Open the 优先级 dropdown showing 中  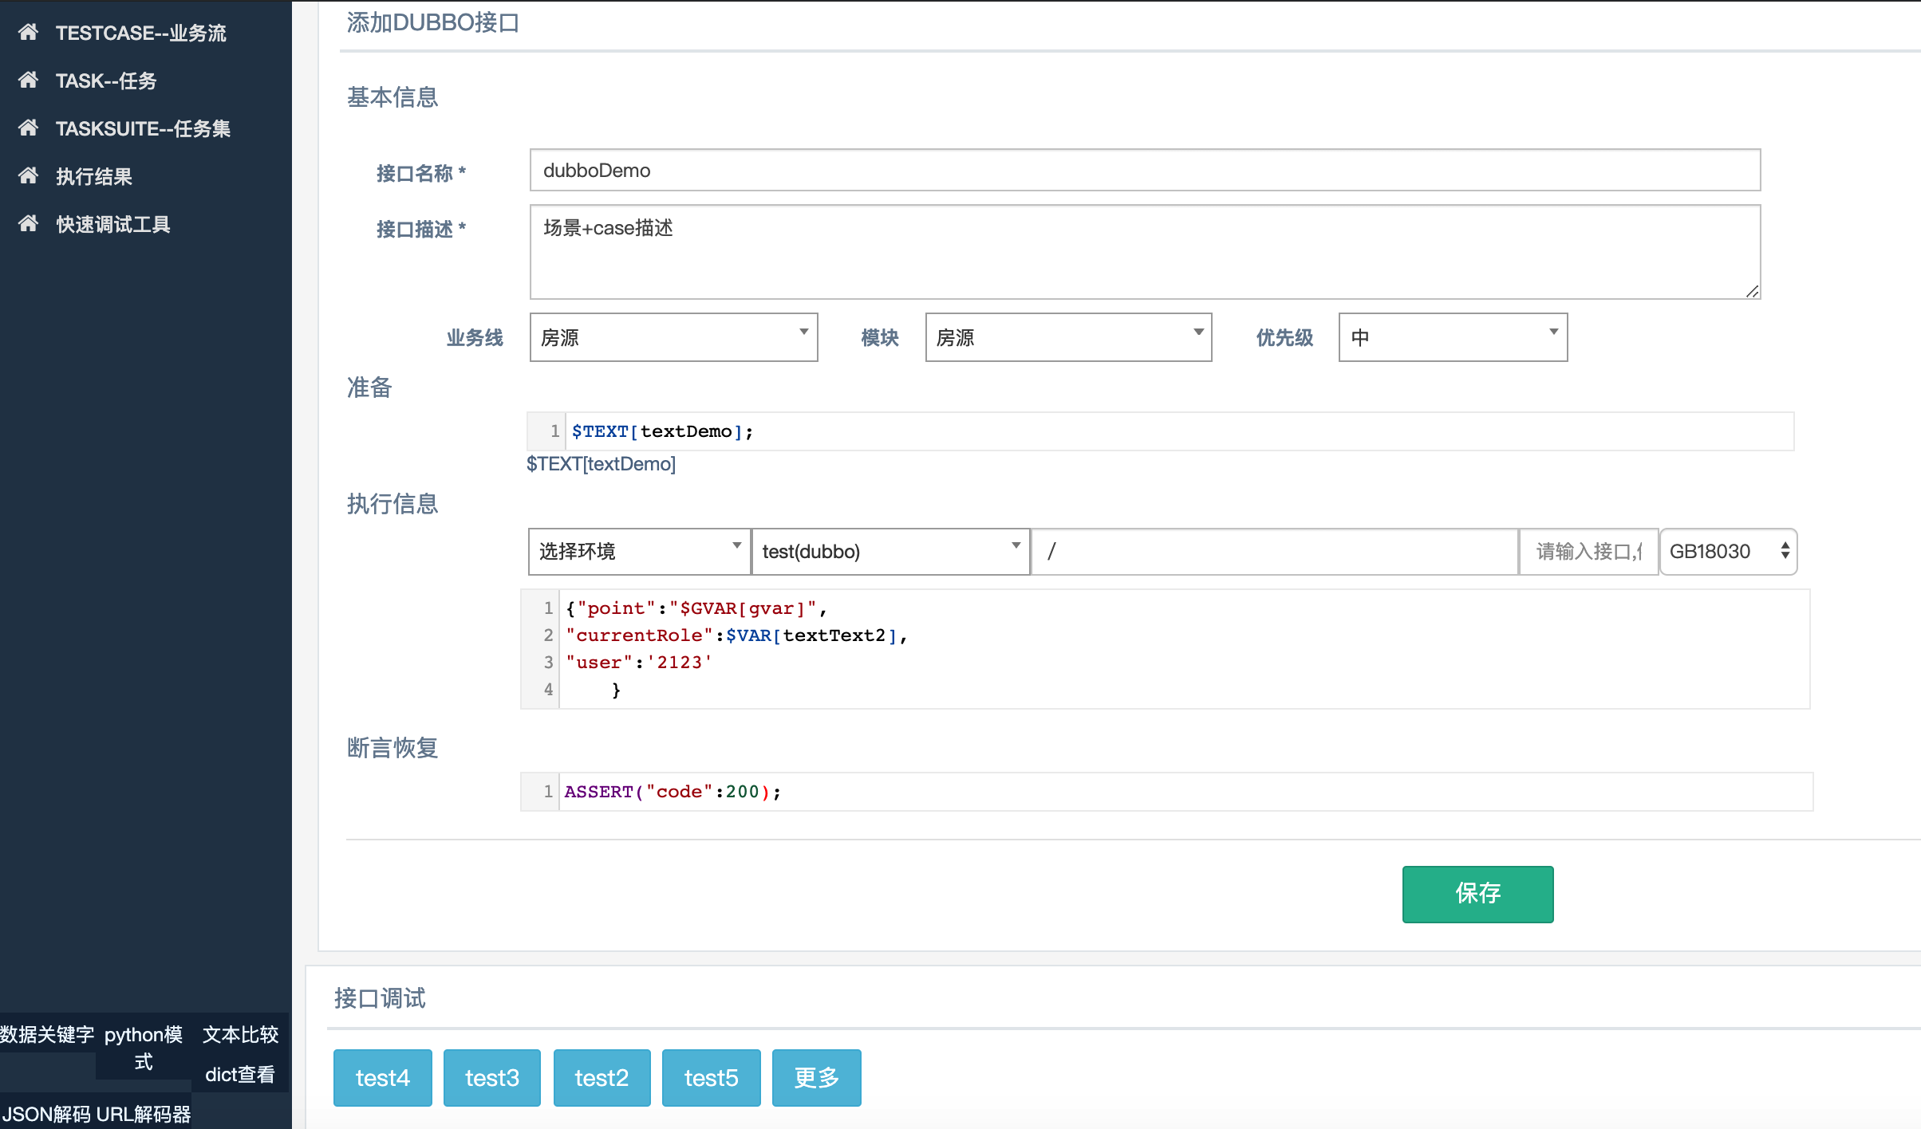click(x=1453, y=337)
